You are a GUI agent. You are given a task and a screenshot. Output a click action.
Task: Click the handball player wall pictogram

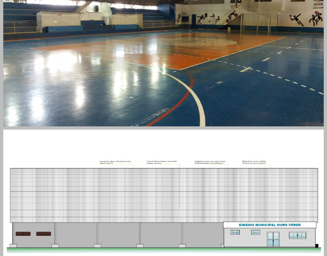[296, 20]
